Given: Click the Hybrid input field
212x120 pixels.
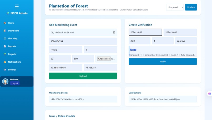Looking at the screenshot, I should click(x=65, y=50).
